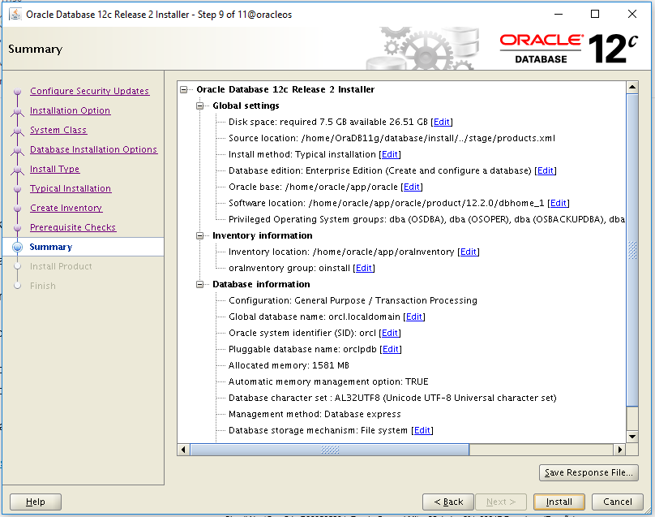The image size is (655, 517).
Task: Click the vertical scrollbar thumb
Action: click(632, 250)
